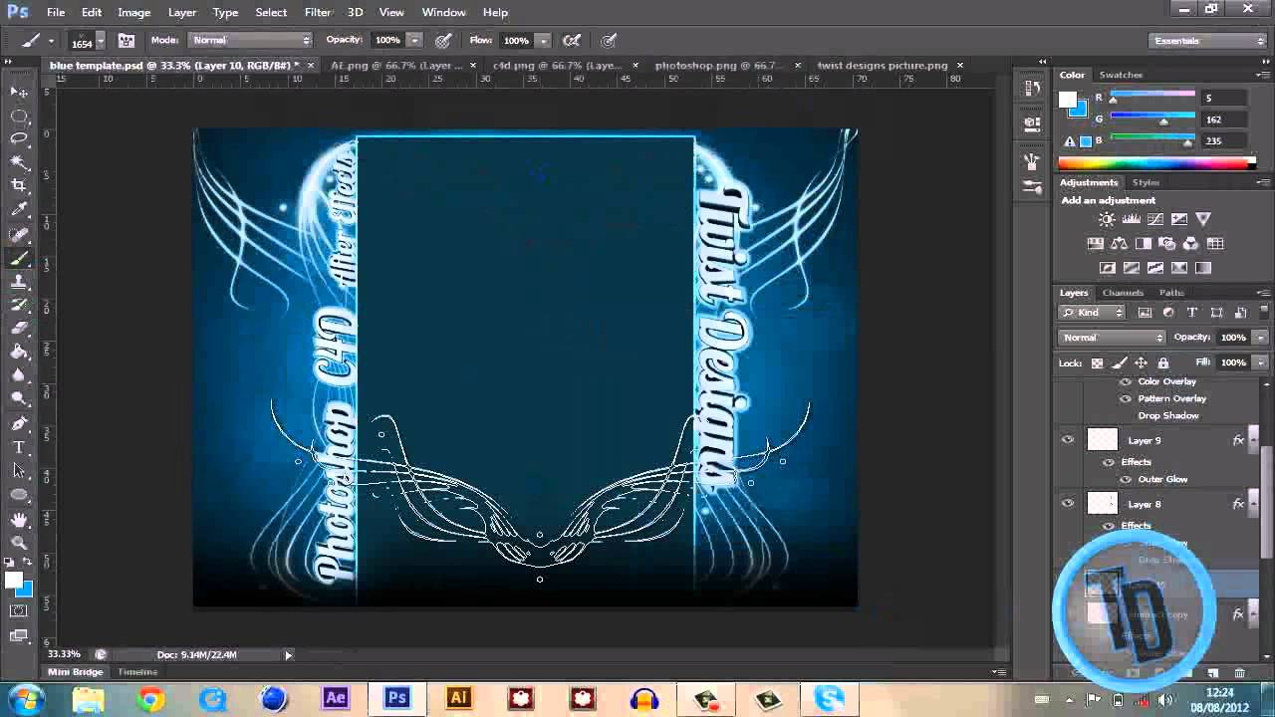Open the layer filter Kind dropdown
This screenshot has width=1275, height=717.
point(1093,313)
